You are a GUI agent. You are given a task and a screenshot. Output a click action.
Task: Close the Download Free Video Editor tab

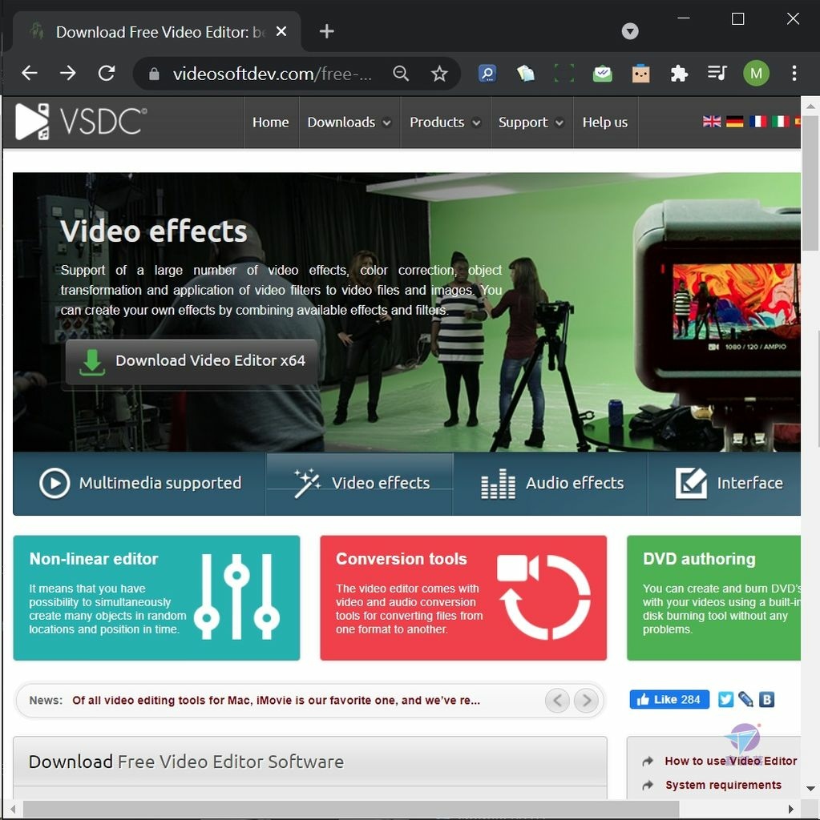(281, 31)
